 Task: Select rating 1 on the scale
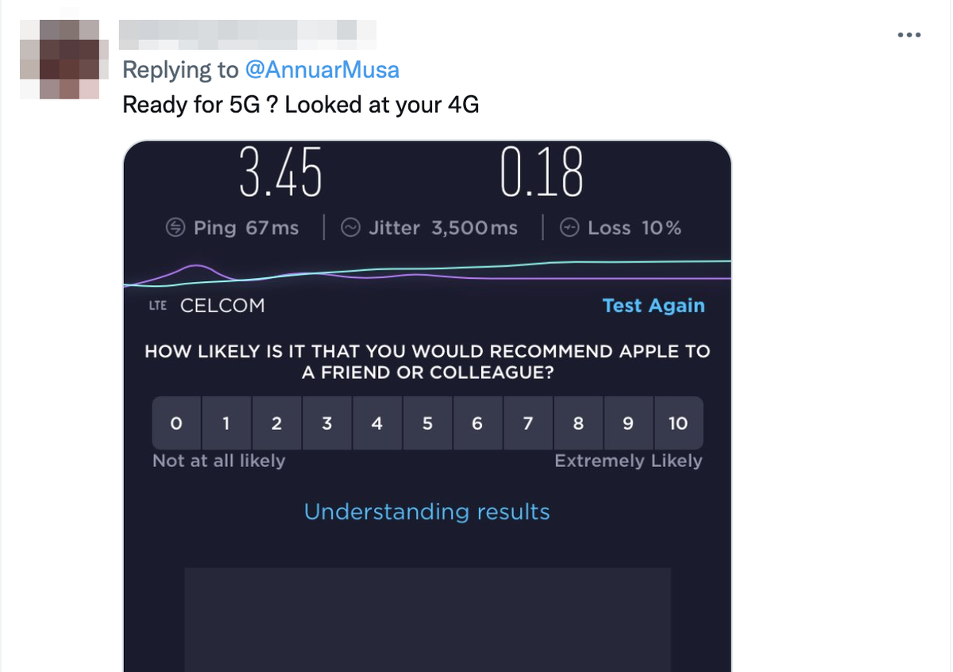click(x=226, y=423)
